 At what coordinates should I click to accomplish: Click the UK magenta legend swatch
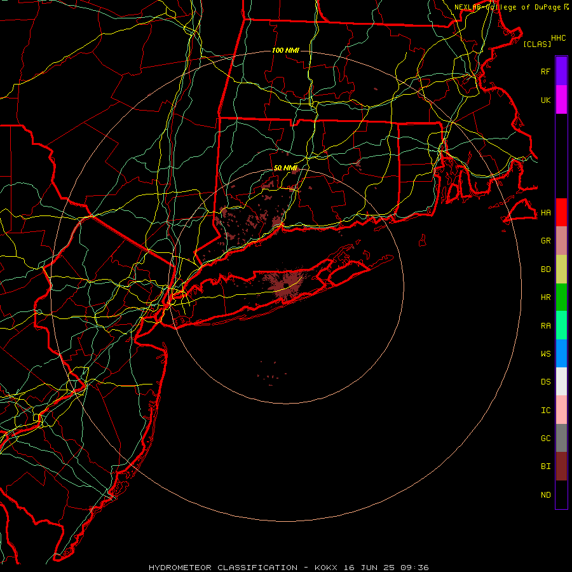561,100
